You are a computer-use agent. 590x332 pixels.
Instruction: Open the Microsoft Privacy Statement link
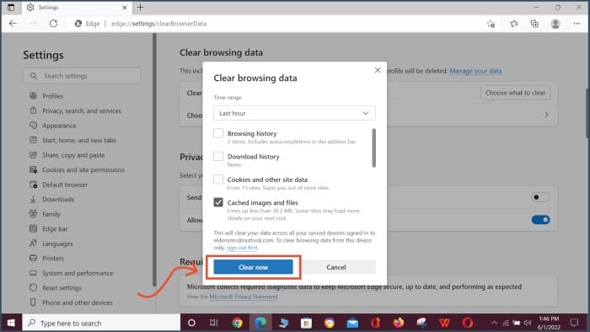point(244,297)
